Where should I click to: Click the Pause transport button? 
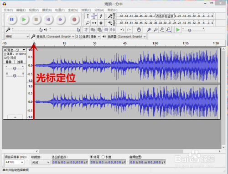(12, 20)
